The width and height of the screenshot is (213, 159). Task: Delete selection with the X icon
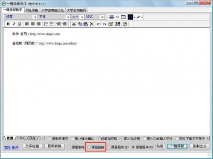click(92, 24)
